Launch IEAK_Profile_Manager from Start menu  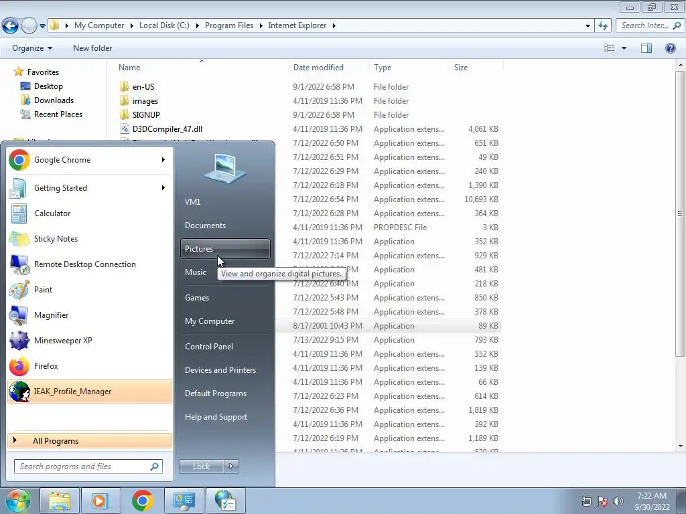(90, 391)
